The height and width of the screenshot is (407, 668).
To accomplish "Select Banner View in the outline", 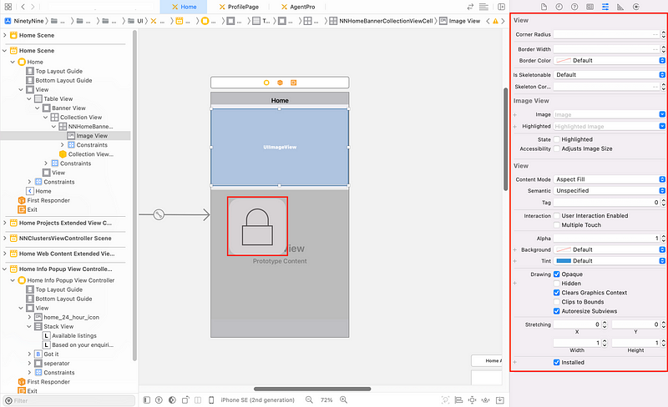I will coord(68,108).
